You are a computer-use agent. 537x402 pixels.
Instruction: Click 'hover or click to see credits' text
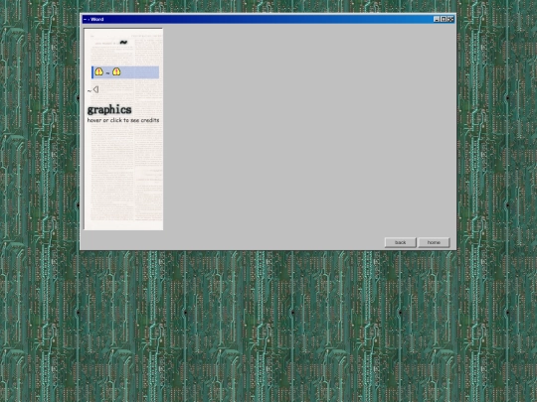pos(123,120)
